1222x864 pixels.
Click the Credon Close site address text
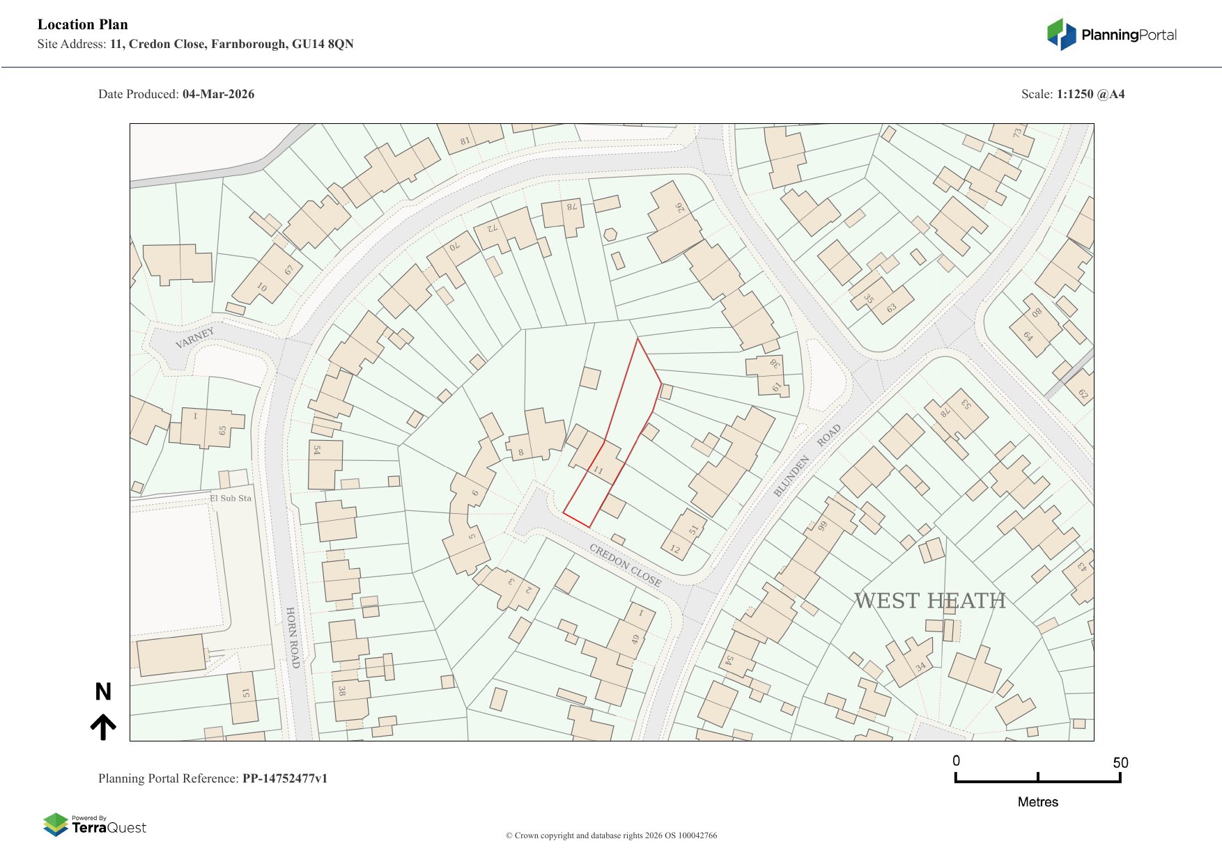(231, 44)
